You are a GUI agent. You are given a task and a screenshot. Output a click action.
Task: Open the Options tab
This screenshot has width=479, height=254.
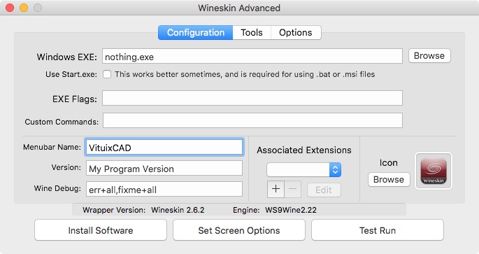pyautogui.click(x=296, y=33)
